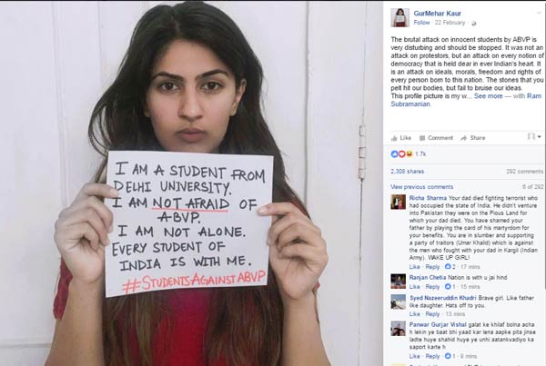Follow GurMehar Kaur
The width and height of the screenshot is (546, 366).
point(421,23)
